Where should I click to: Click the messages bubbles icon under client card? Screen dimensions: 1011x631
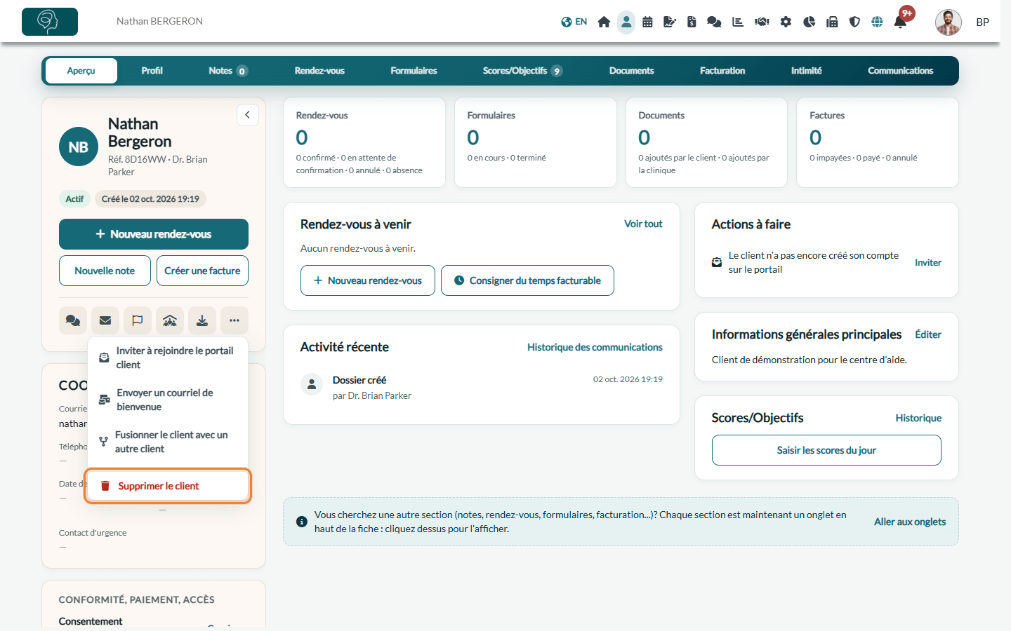point(73,320)
